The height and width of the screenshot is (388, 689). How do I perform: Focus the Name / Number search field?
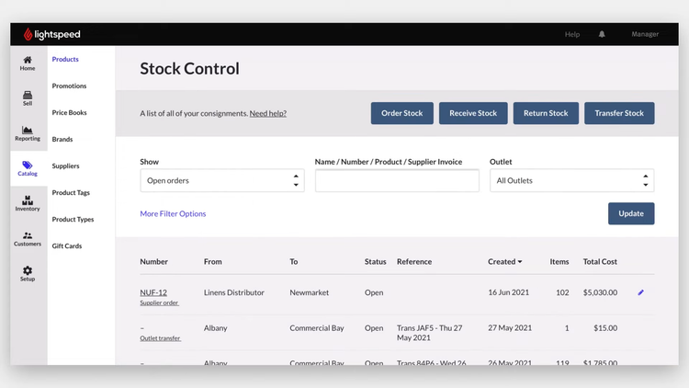[x=397, y=181]
